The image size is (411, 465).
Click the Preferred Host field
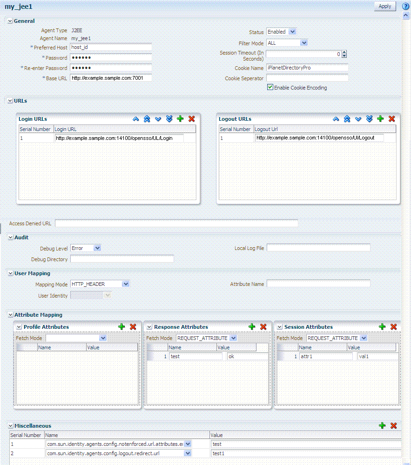111,47
